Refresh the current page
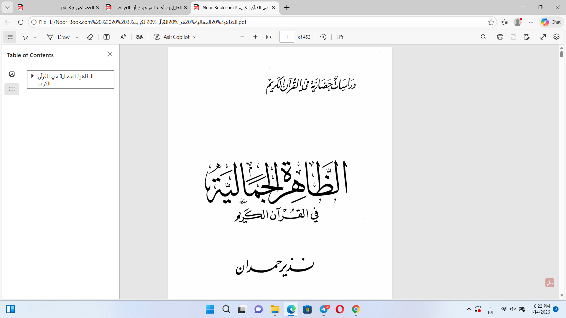566x318 pixels. point(21,22)
